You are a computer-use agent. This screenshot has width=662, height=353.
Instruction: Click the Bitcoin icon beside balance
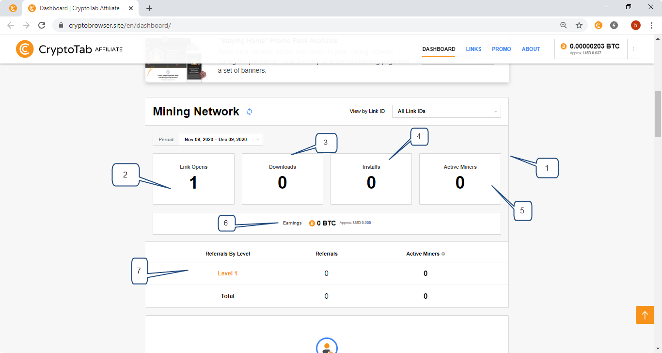coord(563,46)
